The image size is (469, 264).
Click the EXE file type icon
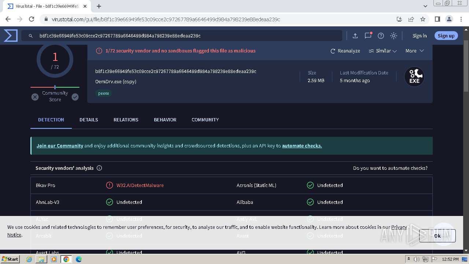414,77
